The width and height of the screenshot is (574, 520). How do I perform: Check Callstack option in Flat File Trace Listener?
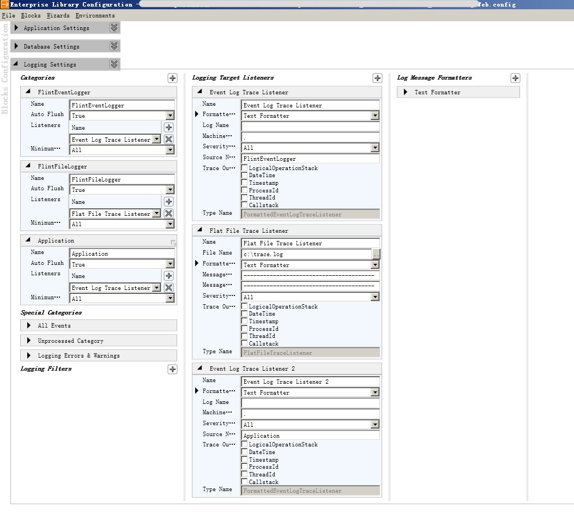[245, 343]
